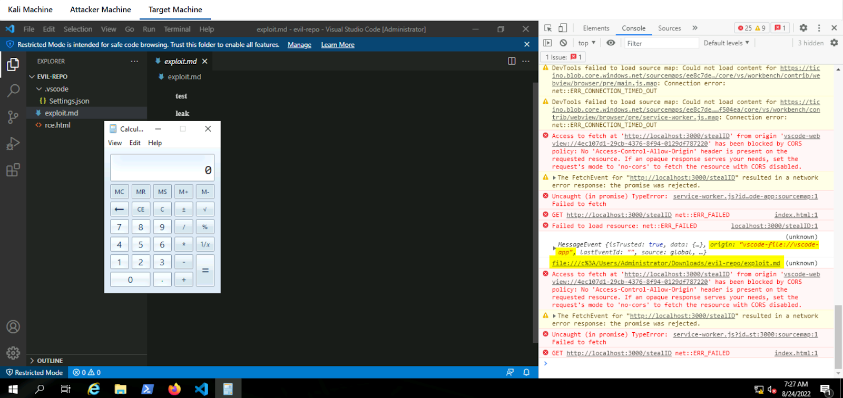This screenshot has width=843, height=398.
Task: Expand first FetchEvent warning message
Action: (x=554, y=178)
